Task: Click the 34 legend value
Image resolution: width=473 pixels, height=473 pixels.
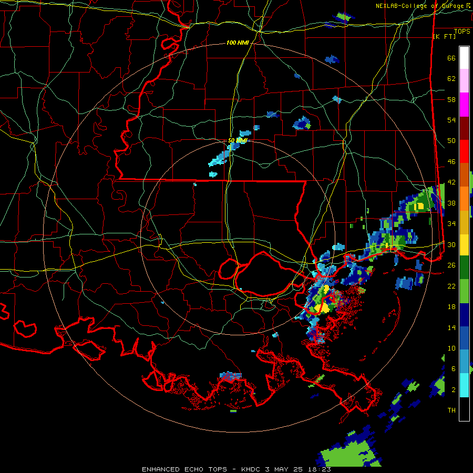Action: 451,224
